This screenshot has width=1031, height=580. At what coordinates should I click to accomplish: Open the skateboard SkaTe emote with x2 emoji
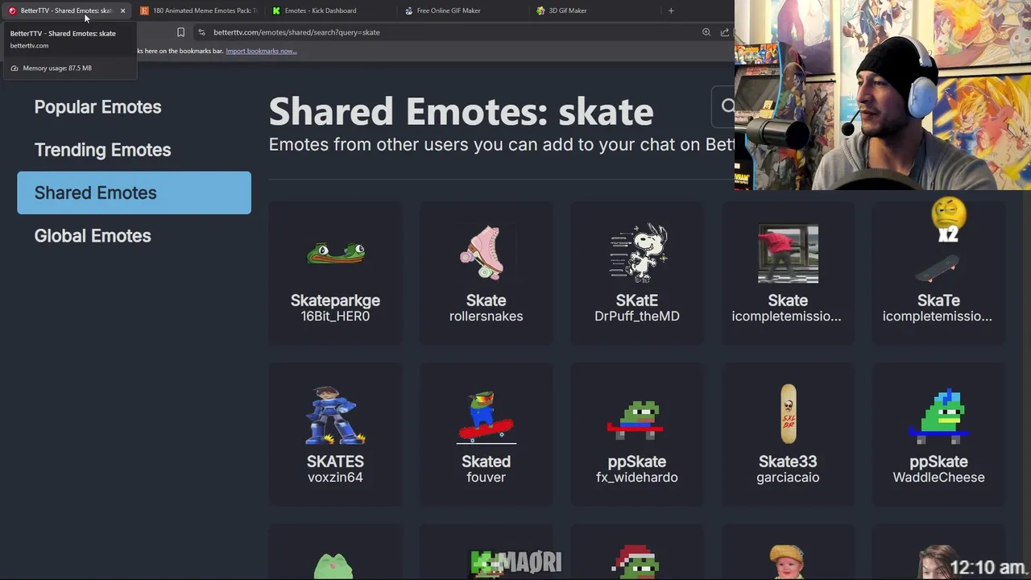tap(938, 272)
